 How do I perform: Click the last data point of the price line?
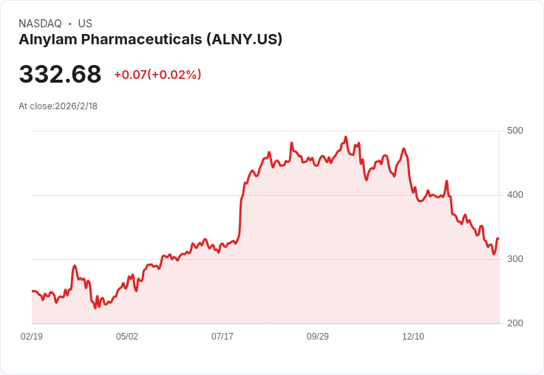click(498, 238)
